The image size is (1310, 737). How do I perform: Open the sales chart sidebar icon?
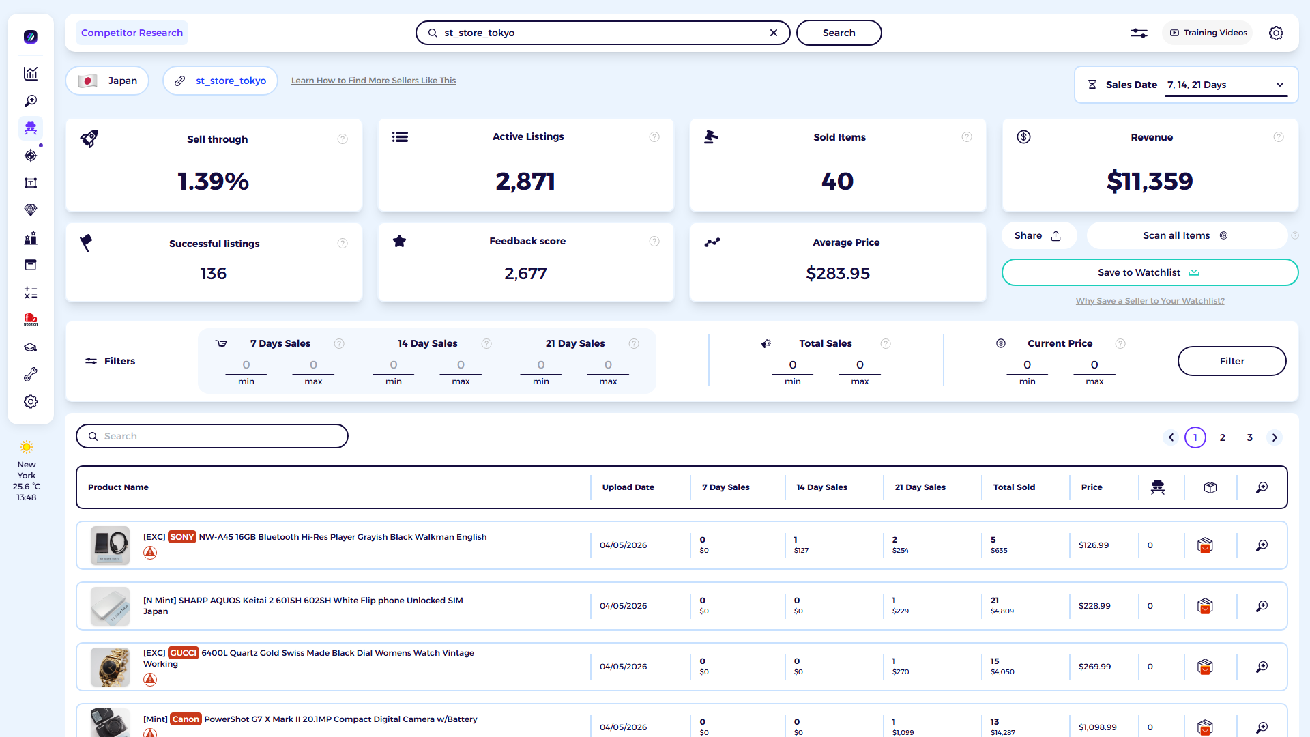[x=31, y=74]
